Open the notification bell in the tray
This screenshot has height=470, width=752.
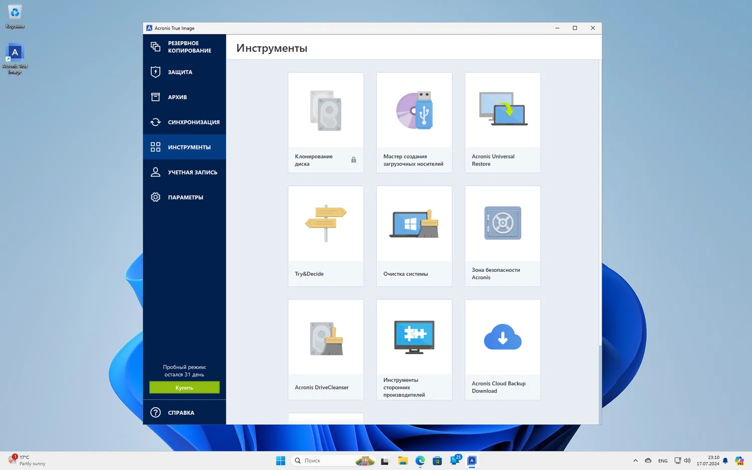[725, 460]
